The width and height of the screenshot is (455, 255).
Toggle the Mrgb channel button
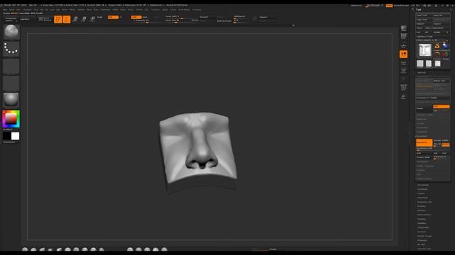pos(100,17)
